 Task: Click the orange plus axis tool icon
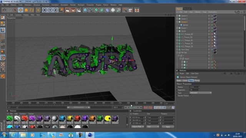pyautogui.click(x=38, y=10)
